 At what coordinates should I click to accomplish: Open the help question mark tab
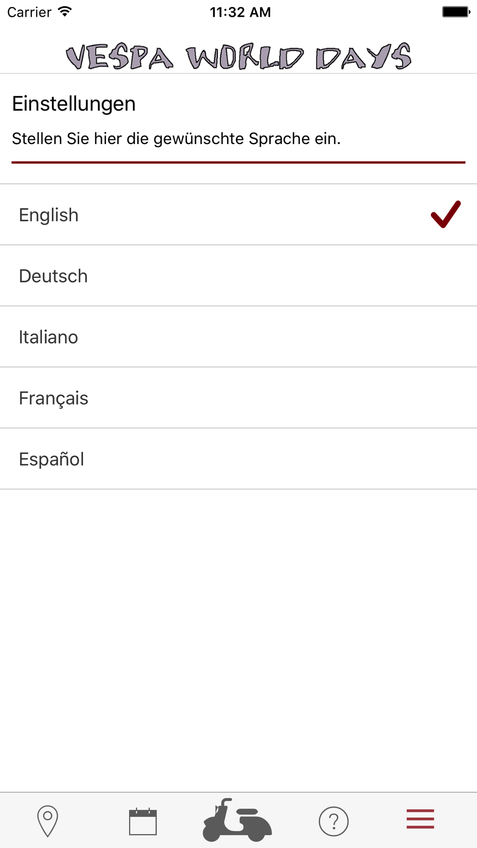click(333, 821)
